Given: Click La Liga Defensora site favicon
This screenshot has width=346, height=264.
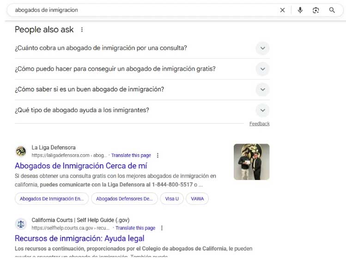Looking at the screenshot, I should [21, 151].
